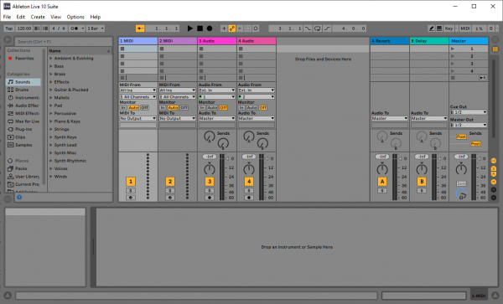The height and width of the screenshot is (304, 503).
Task: Solo the 1 MIDI track
Action: coord(131,191)
